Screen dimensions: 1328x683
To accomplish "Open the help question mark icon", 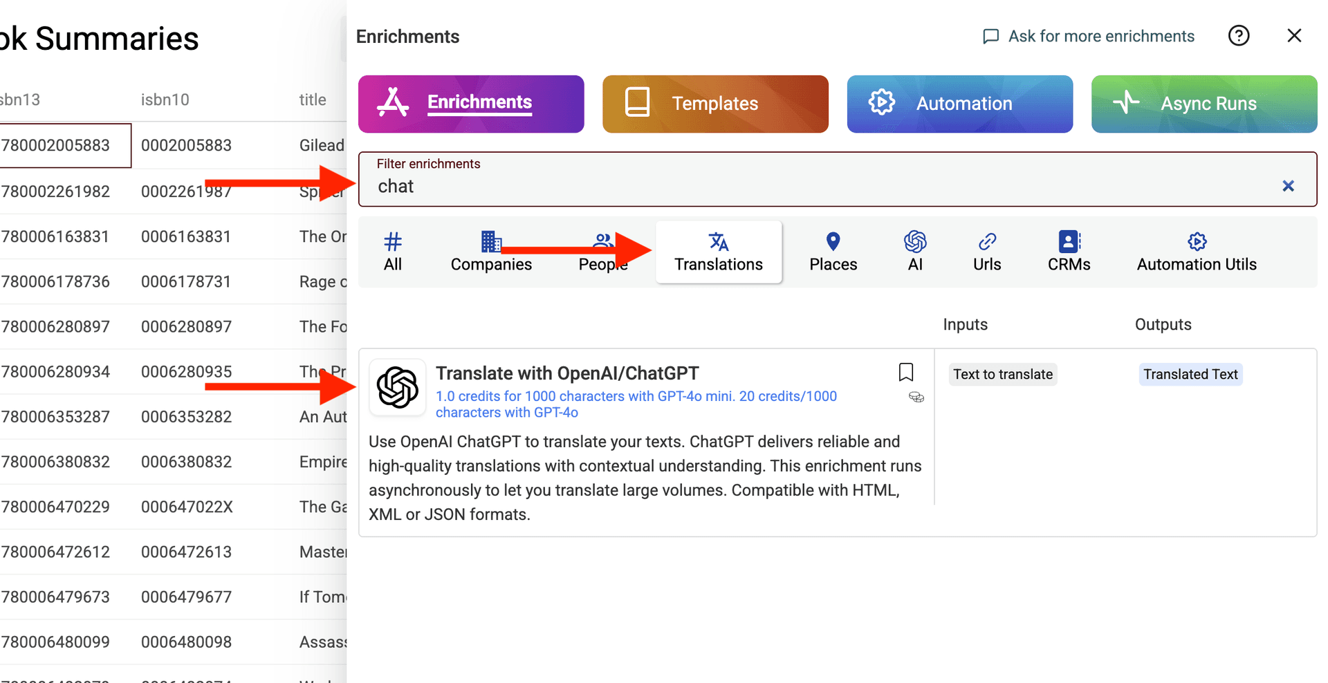I will click(x=1239, y=35).
